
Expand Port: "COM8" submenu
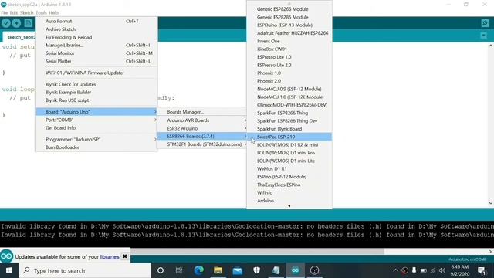click(96, 120)
